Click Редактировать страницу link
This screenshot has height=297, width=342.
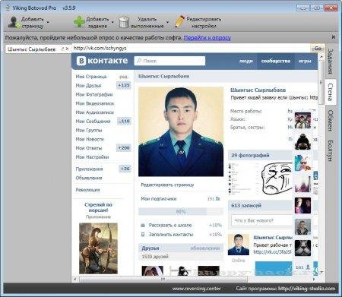click(167, 185)
